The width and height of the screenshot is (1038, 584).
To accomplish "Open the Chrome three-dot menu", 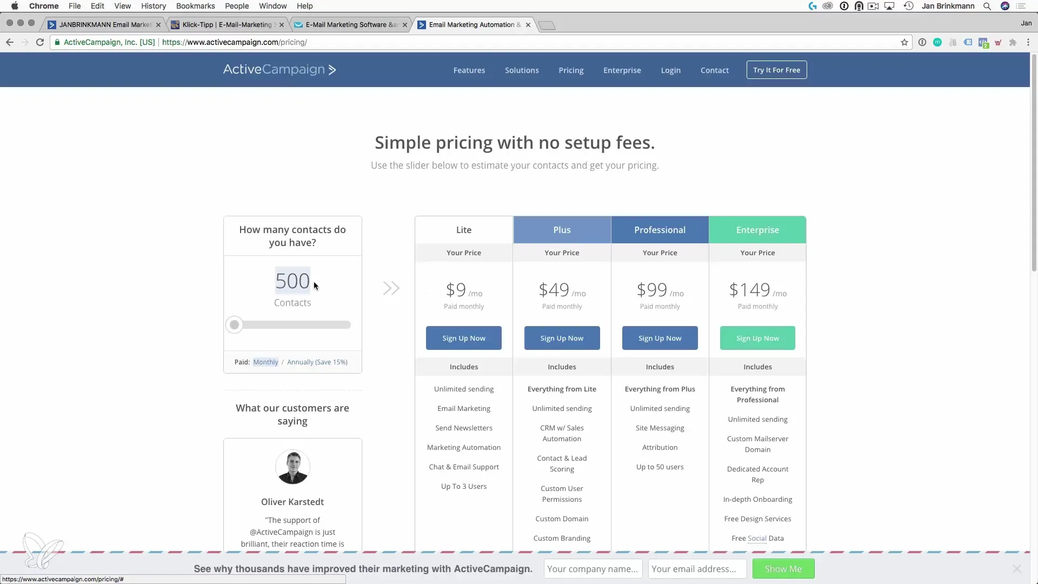I will (x=1028, y=42).
